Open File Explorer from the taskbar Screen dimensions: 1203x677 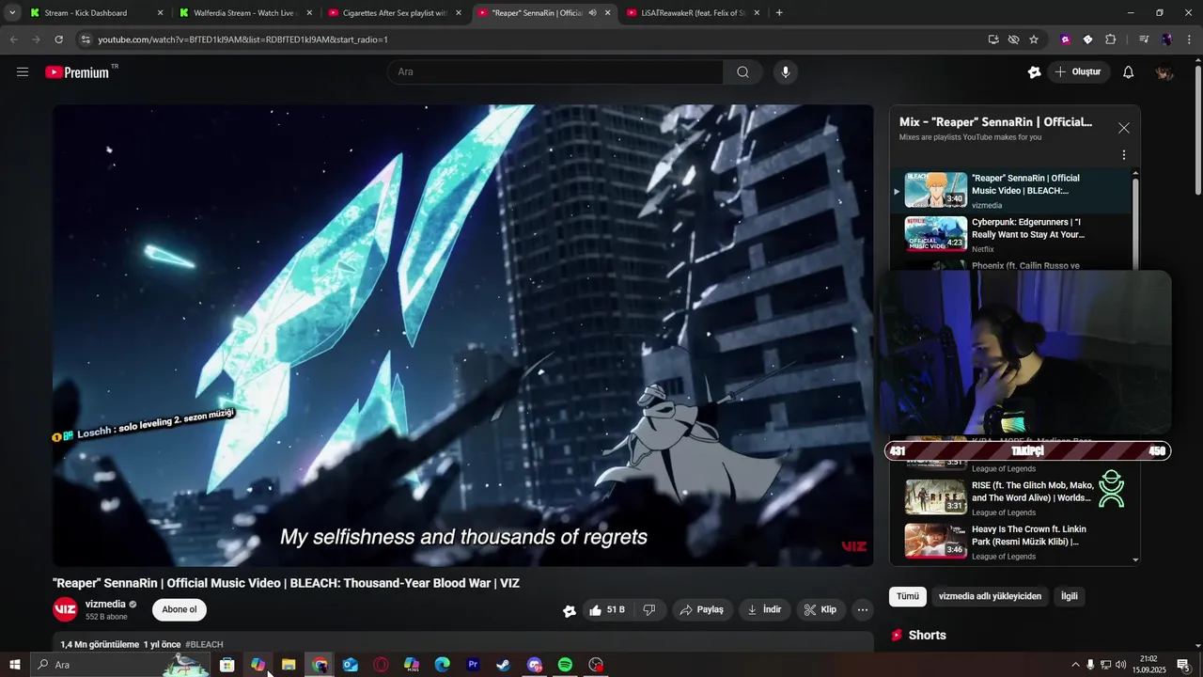(x=289, y=665)
